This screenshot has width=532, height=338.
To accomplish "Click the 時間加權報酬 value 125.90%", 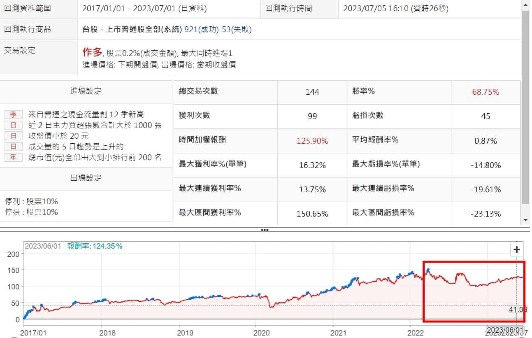I will pos(312,141).
